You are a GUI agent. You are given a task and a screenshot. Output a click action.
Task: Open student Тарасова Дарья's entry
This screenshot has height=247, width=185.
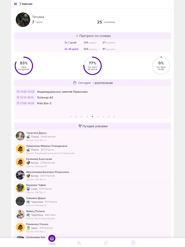92,136
